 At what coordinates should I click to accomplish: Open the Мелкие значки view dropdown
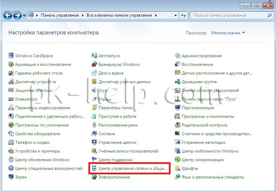(228, 33)
